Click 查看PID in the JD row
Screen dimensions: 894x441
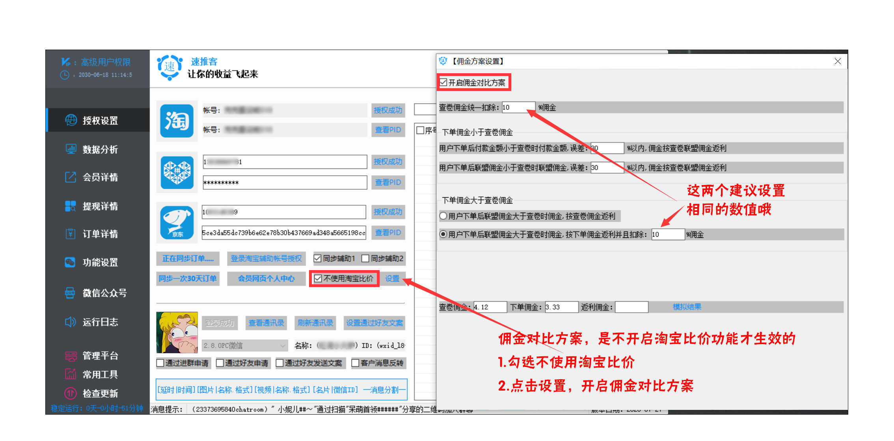pos(388,233)
